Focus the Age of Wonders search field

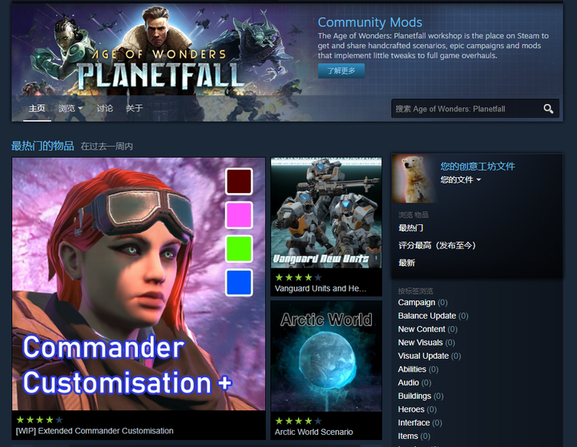point(466,108)
